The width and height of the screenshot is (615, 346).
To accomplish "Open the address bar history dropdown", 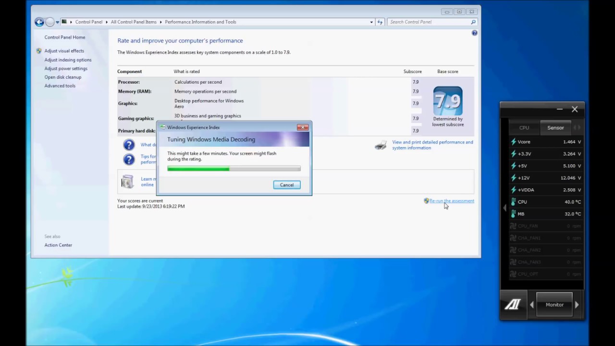I will click(371, 22).
